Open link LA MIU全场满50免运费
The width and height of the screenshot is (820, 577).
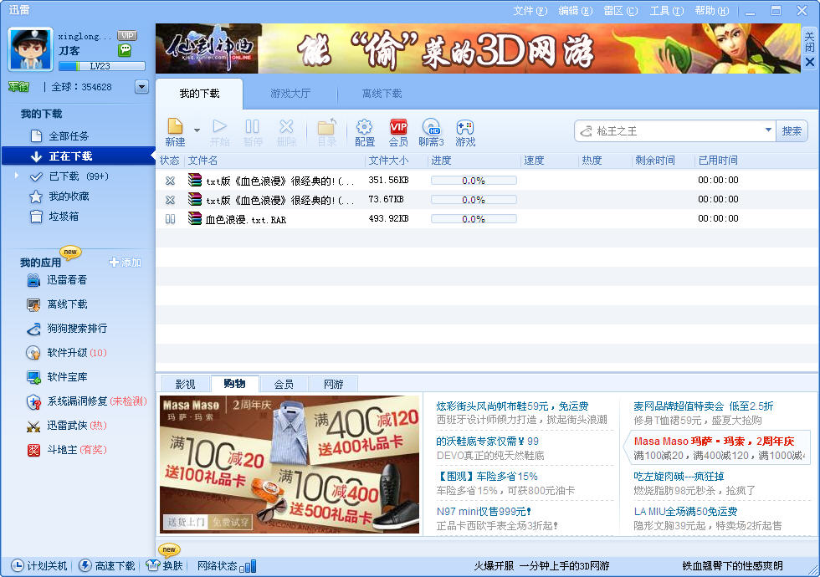(x=685, y=512)
